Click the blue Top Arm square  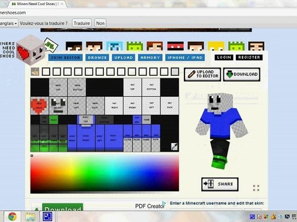coord(137,120)
